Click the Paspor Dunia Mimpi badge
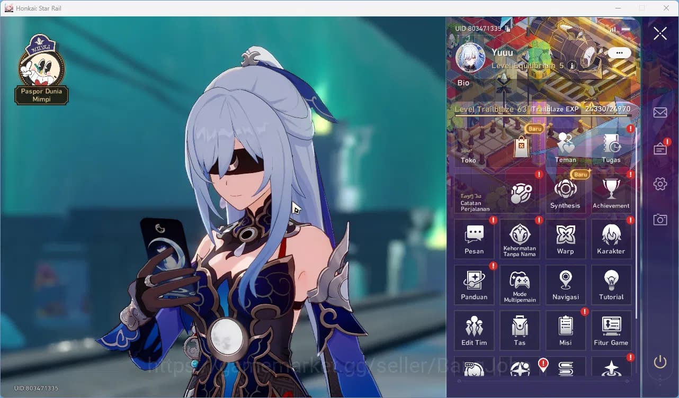The image size is (679, 398). (41, 69)
